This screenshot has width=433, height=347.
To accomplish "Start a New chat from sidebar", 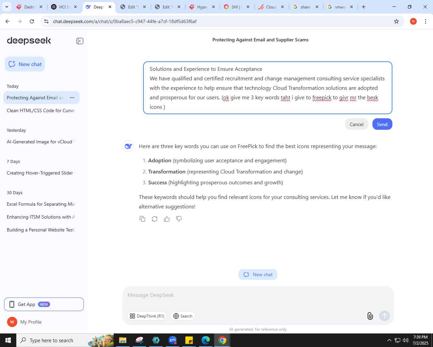I will point(25,64).
